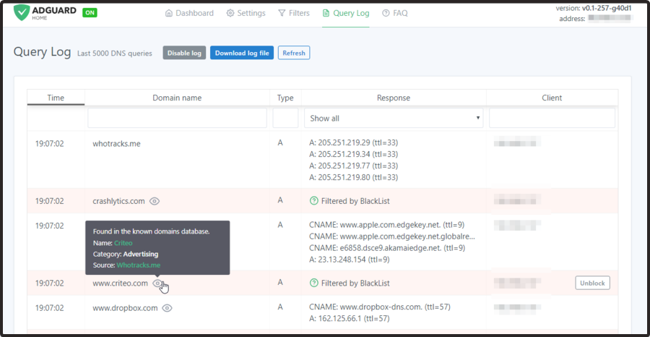Click the www.dropbox.com domain entry
Image resolution: width=650 pixels, height=337 pixels.
125,308
